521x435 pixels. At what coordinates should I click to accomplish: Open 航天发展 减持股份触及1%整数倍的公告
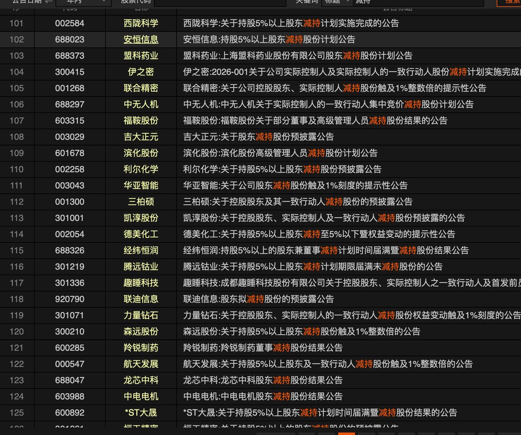[x=328, y=364]
